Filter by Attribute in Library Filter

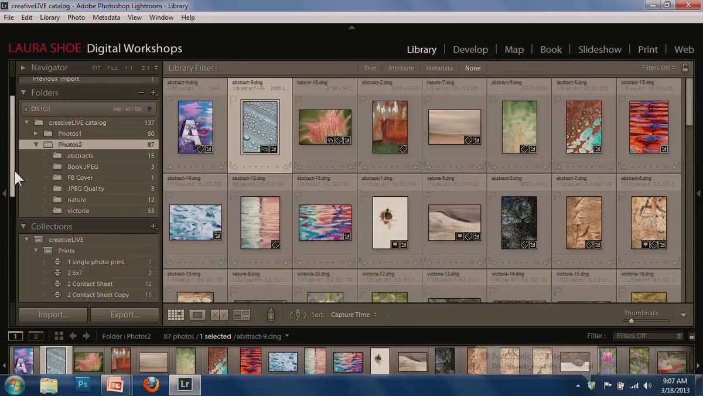(x=401, y=68)
